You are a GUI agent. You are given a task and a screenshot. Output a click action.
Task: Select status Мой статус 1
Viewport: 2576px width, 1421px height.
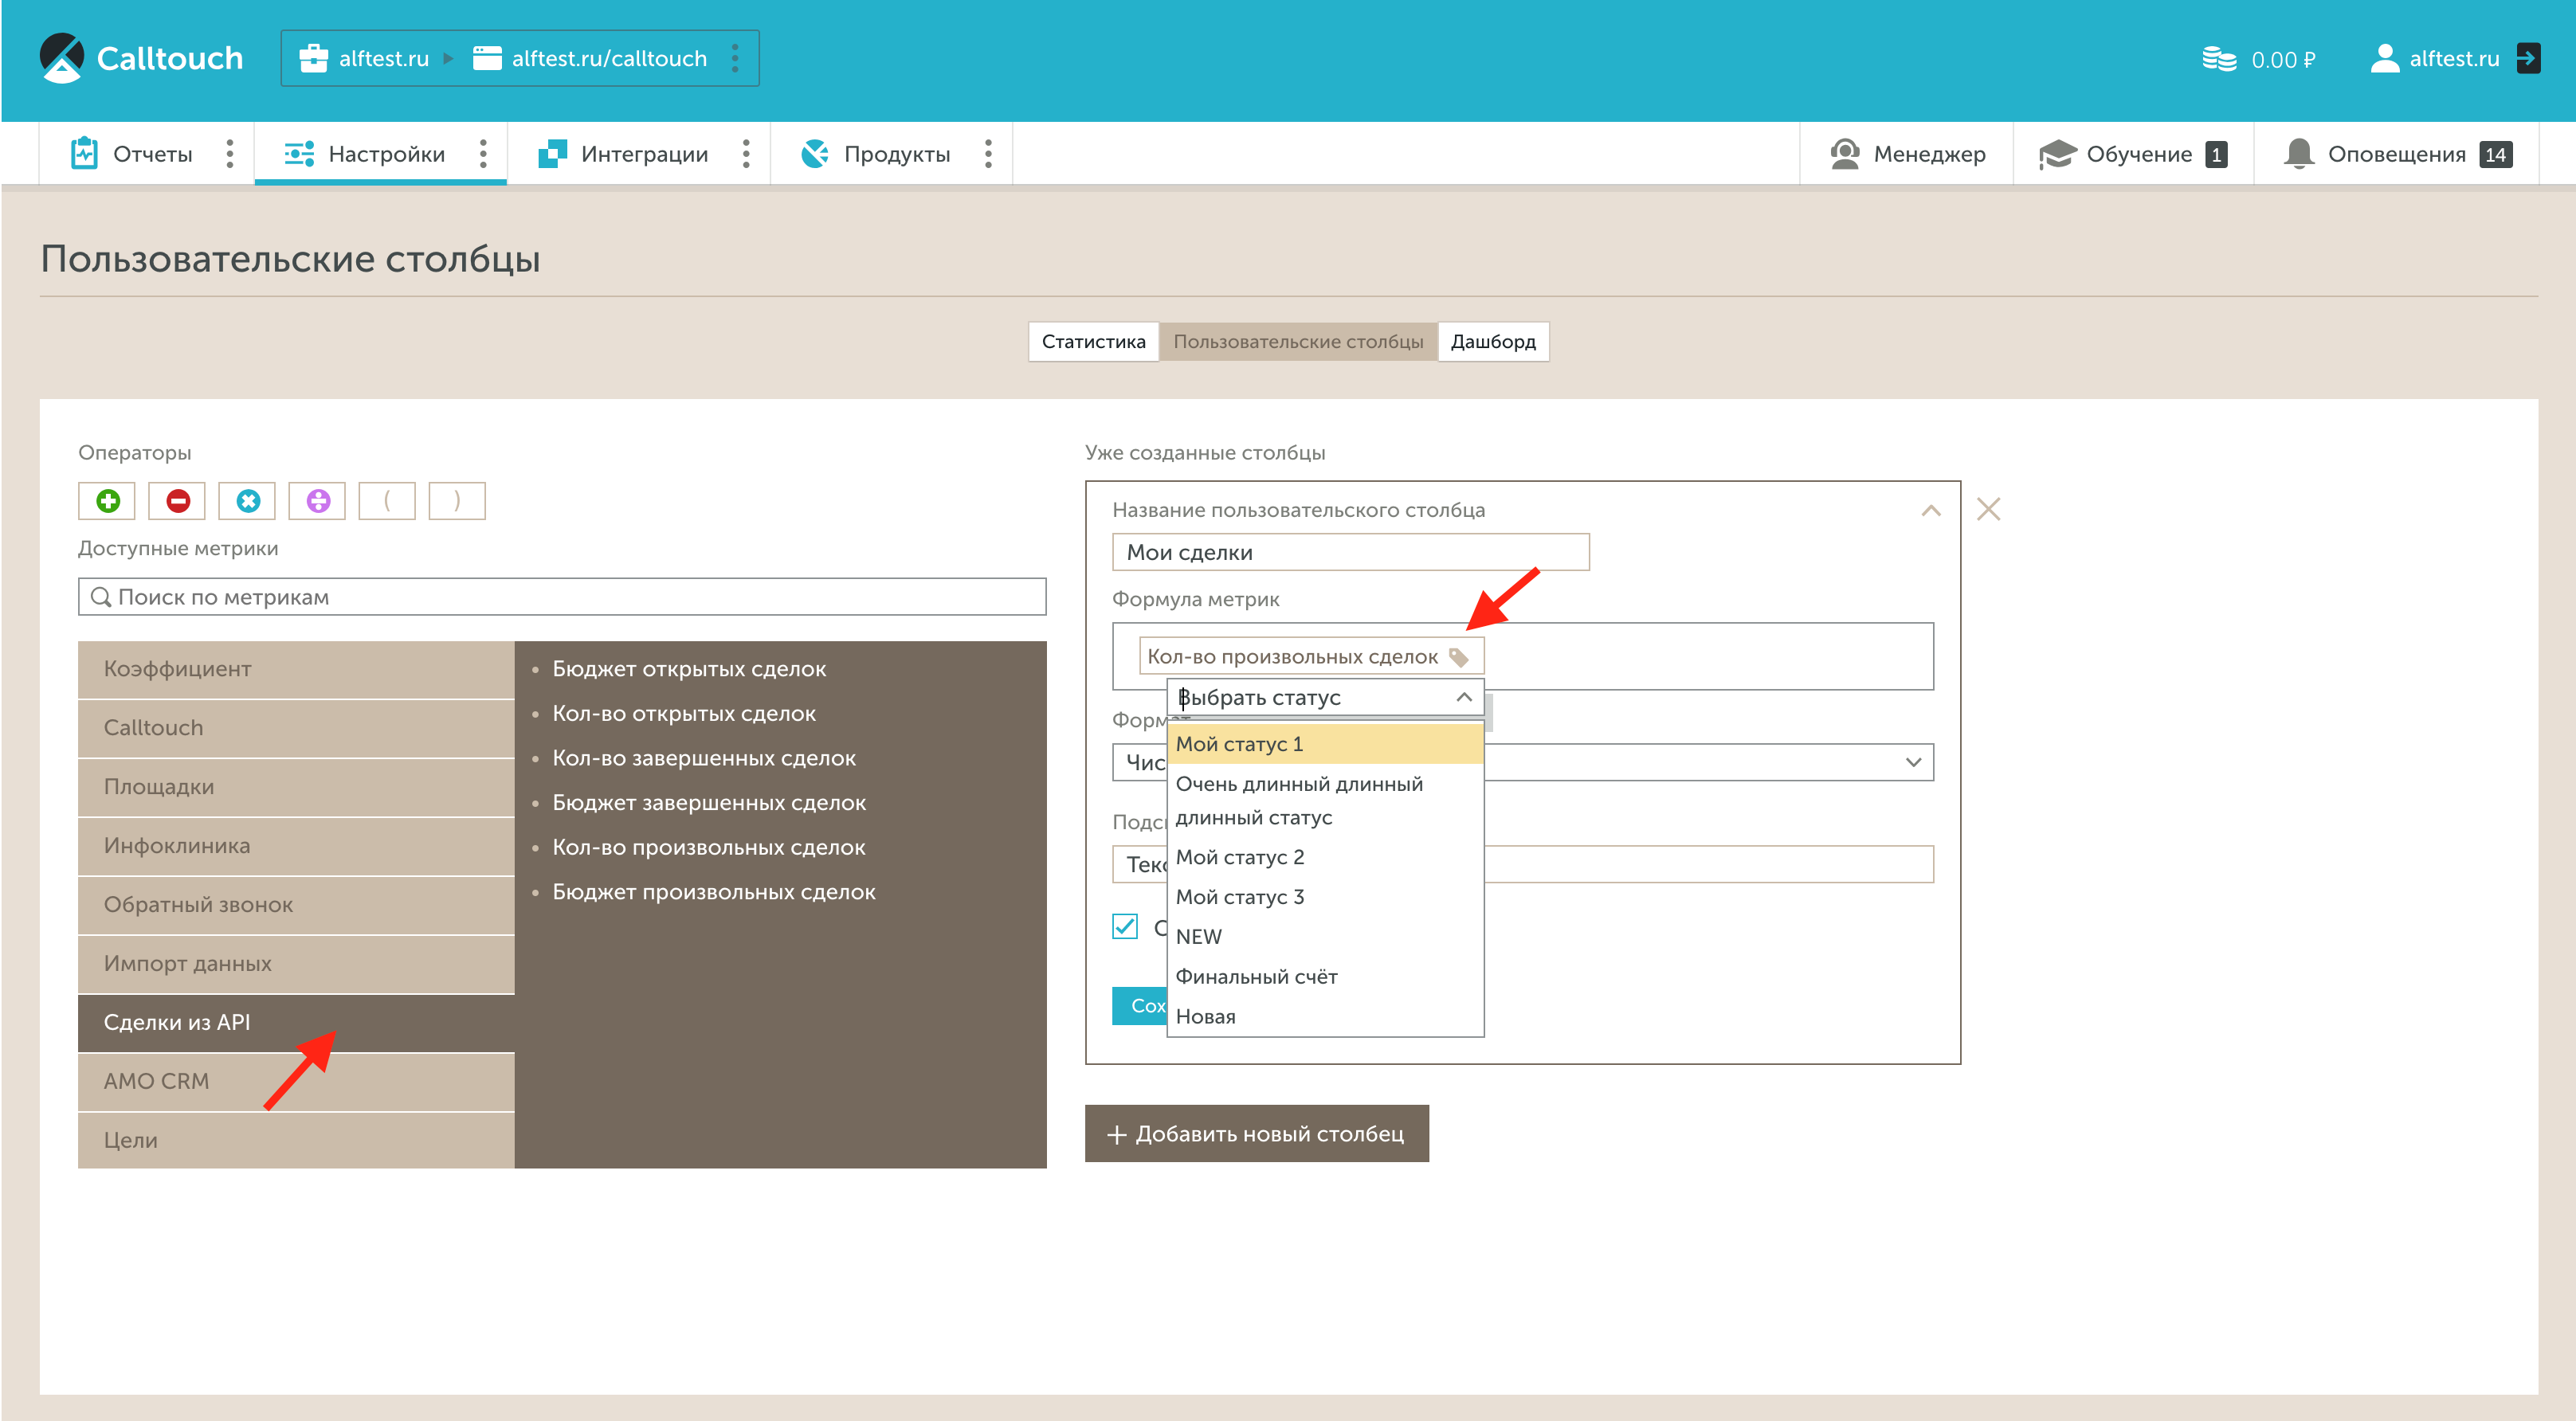point(1325,744)
